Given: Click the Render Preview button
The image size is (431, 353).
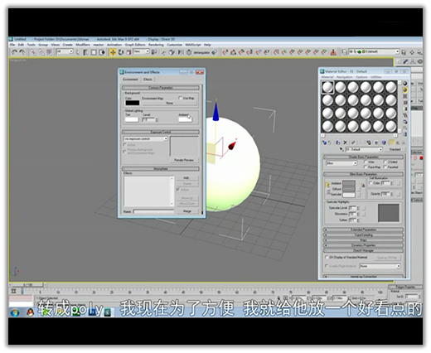Looking at the screenshot, I should click(184, 160).
